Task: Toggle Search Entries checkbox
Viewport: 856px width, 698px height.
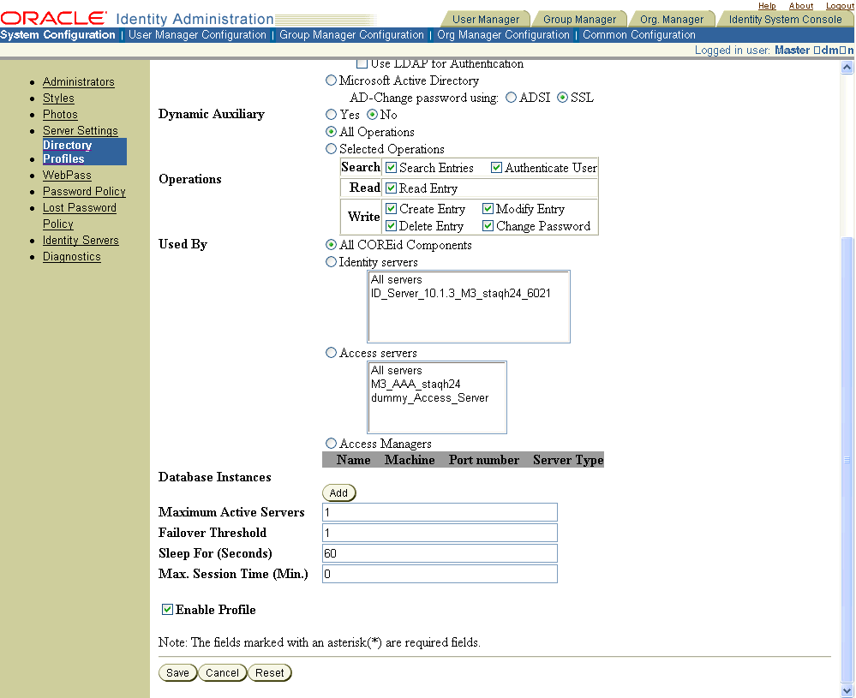Action: [391, 168]
